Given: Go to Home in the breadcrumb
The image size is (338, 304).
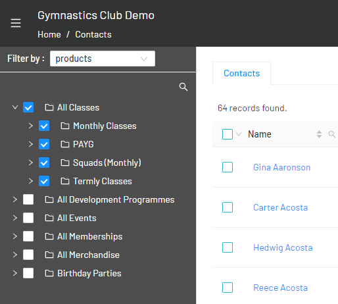Looking at the screenshot, I should click(49, 34).
